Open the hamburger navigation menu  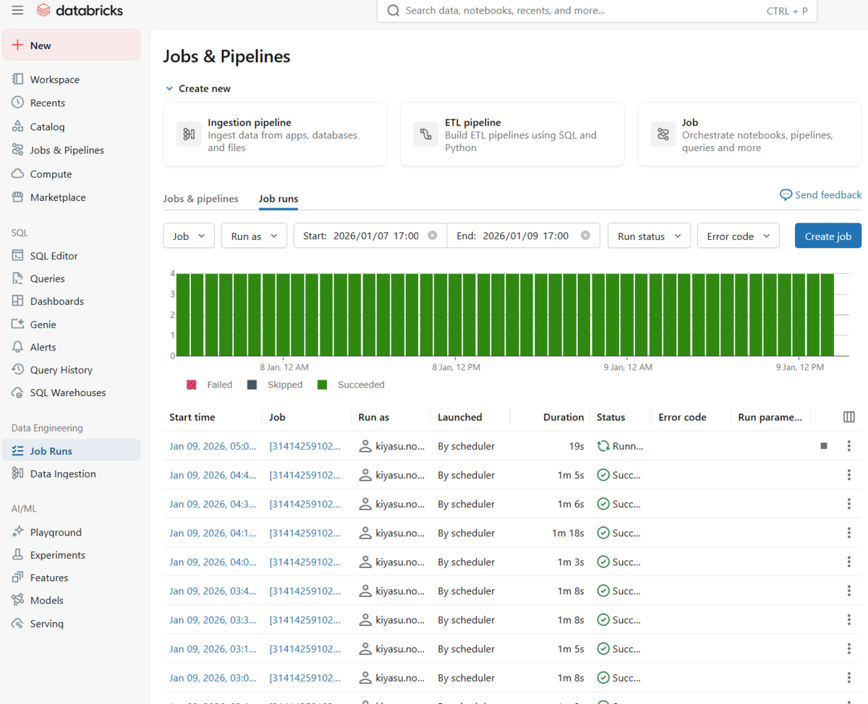[17, 10]
